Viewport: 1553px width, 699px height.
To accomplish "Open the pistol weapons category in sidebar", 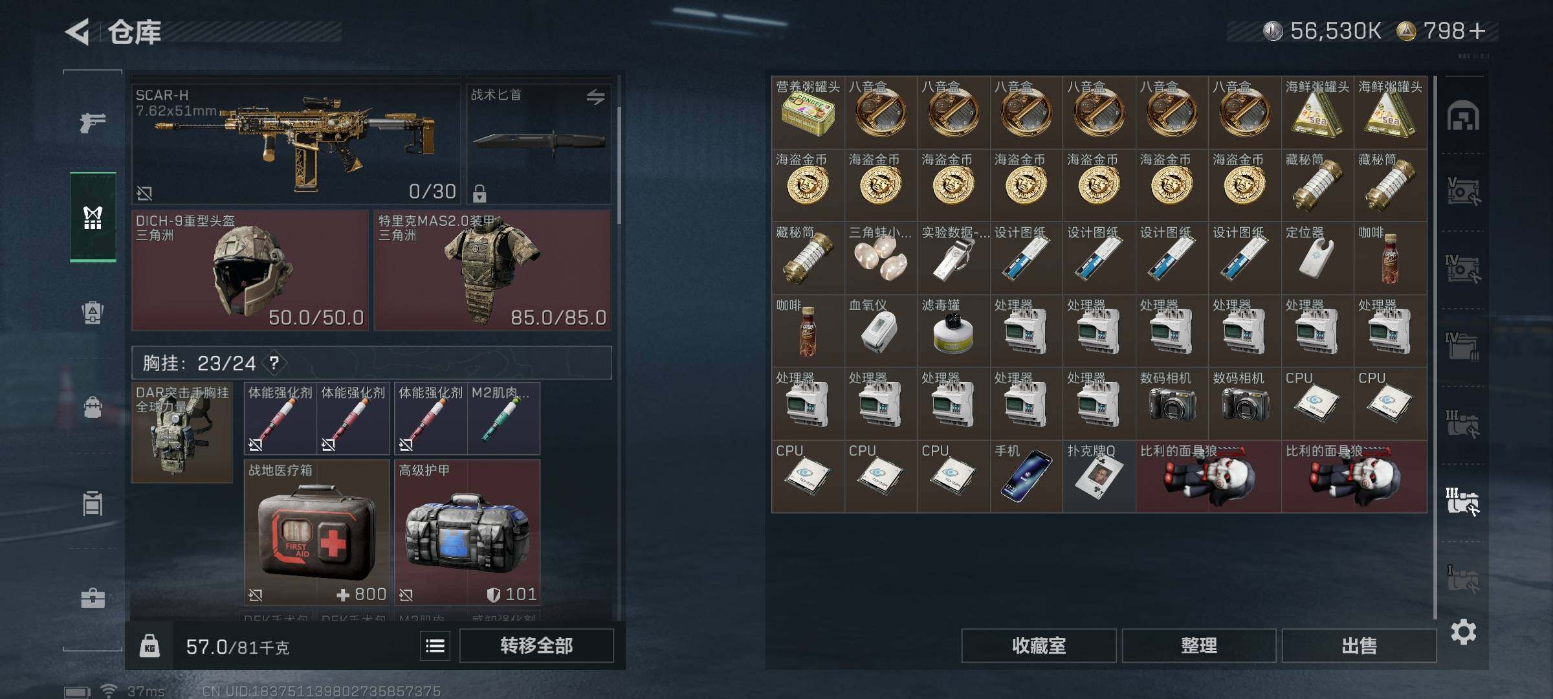I will (x=93, y=122).
